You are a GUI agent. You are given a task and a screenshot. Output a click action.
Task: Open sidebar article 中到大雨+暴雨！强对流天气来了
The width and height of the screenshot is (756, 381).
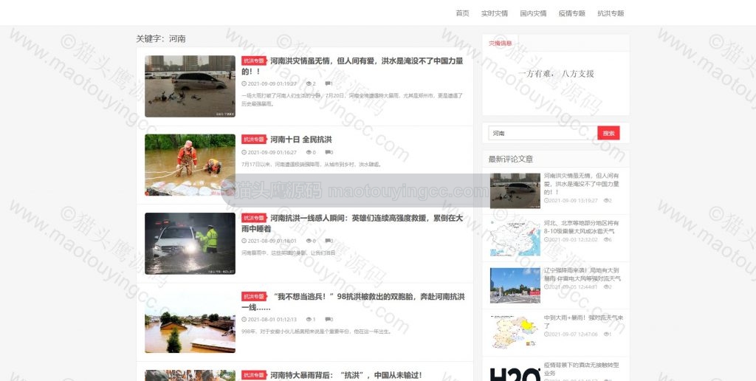click(583, 322)
